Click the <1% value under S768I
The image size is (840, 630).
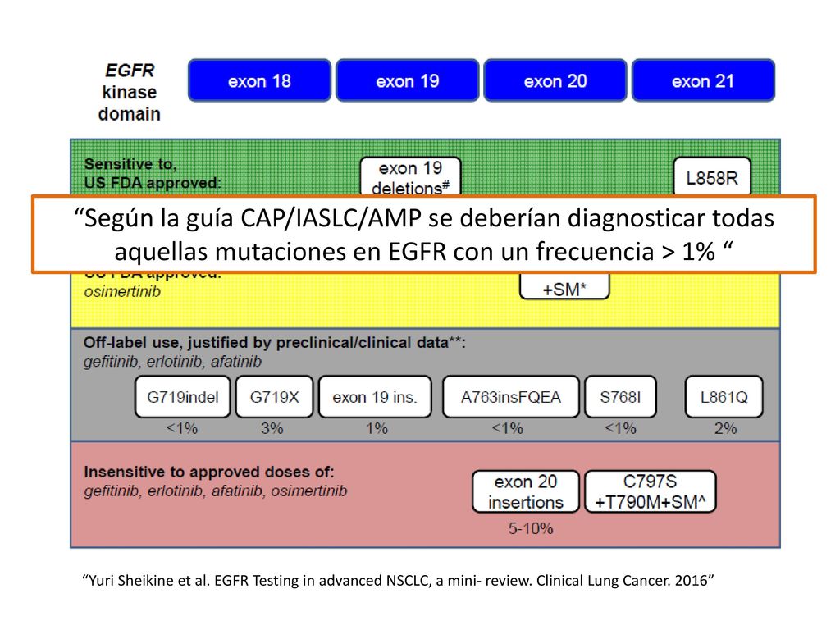[621, 428]
